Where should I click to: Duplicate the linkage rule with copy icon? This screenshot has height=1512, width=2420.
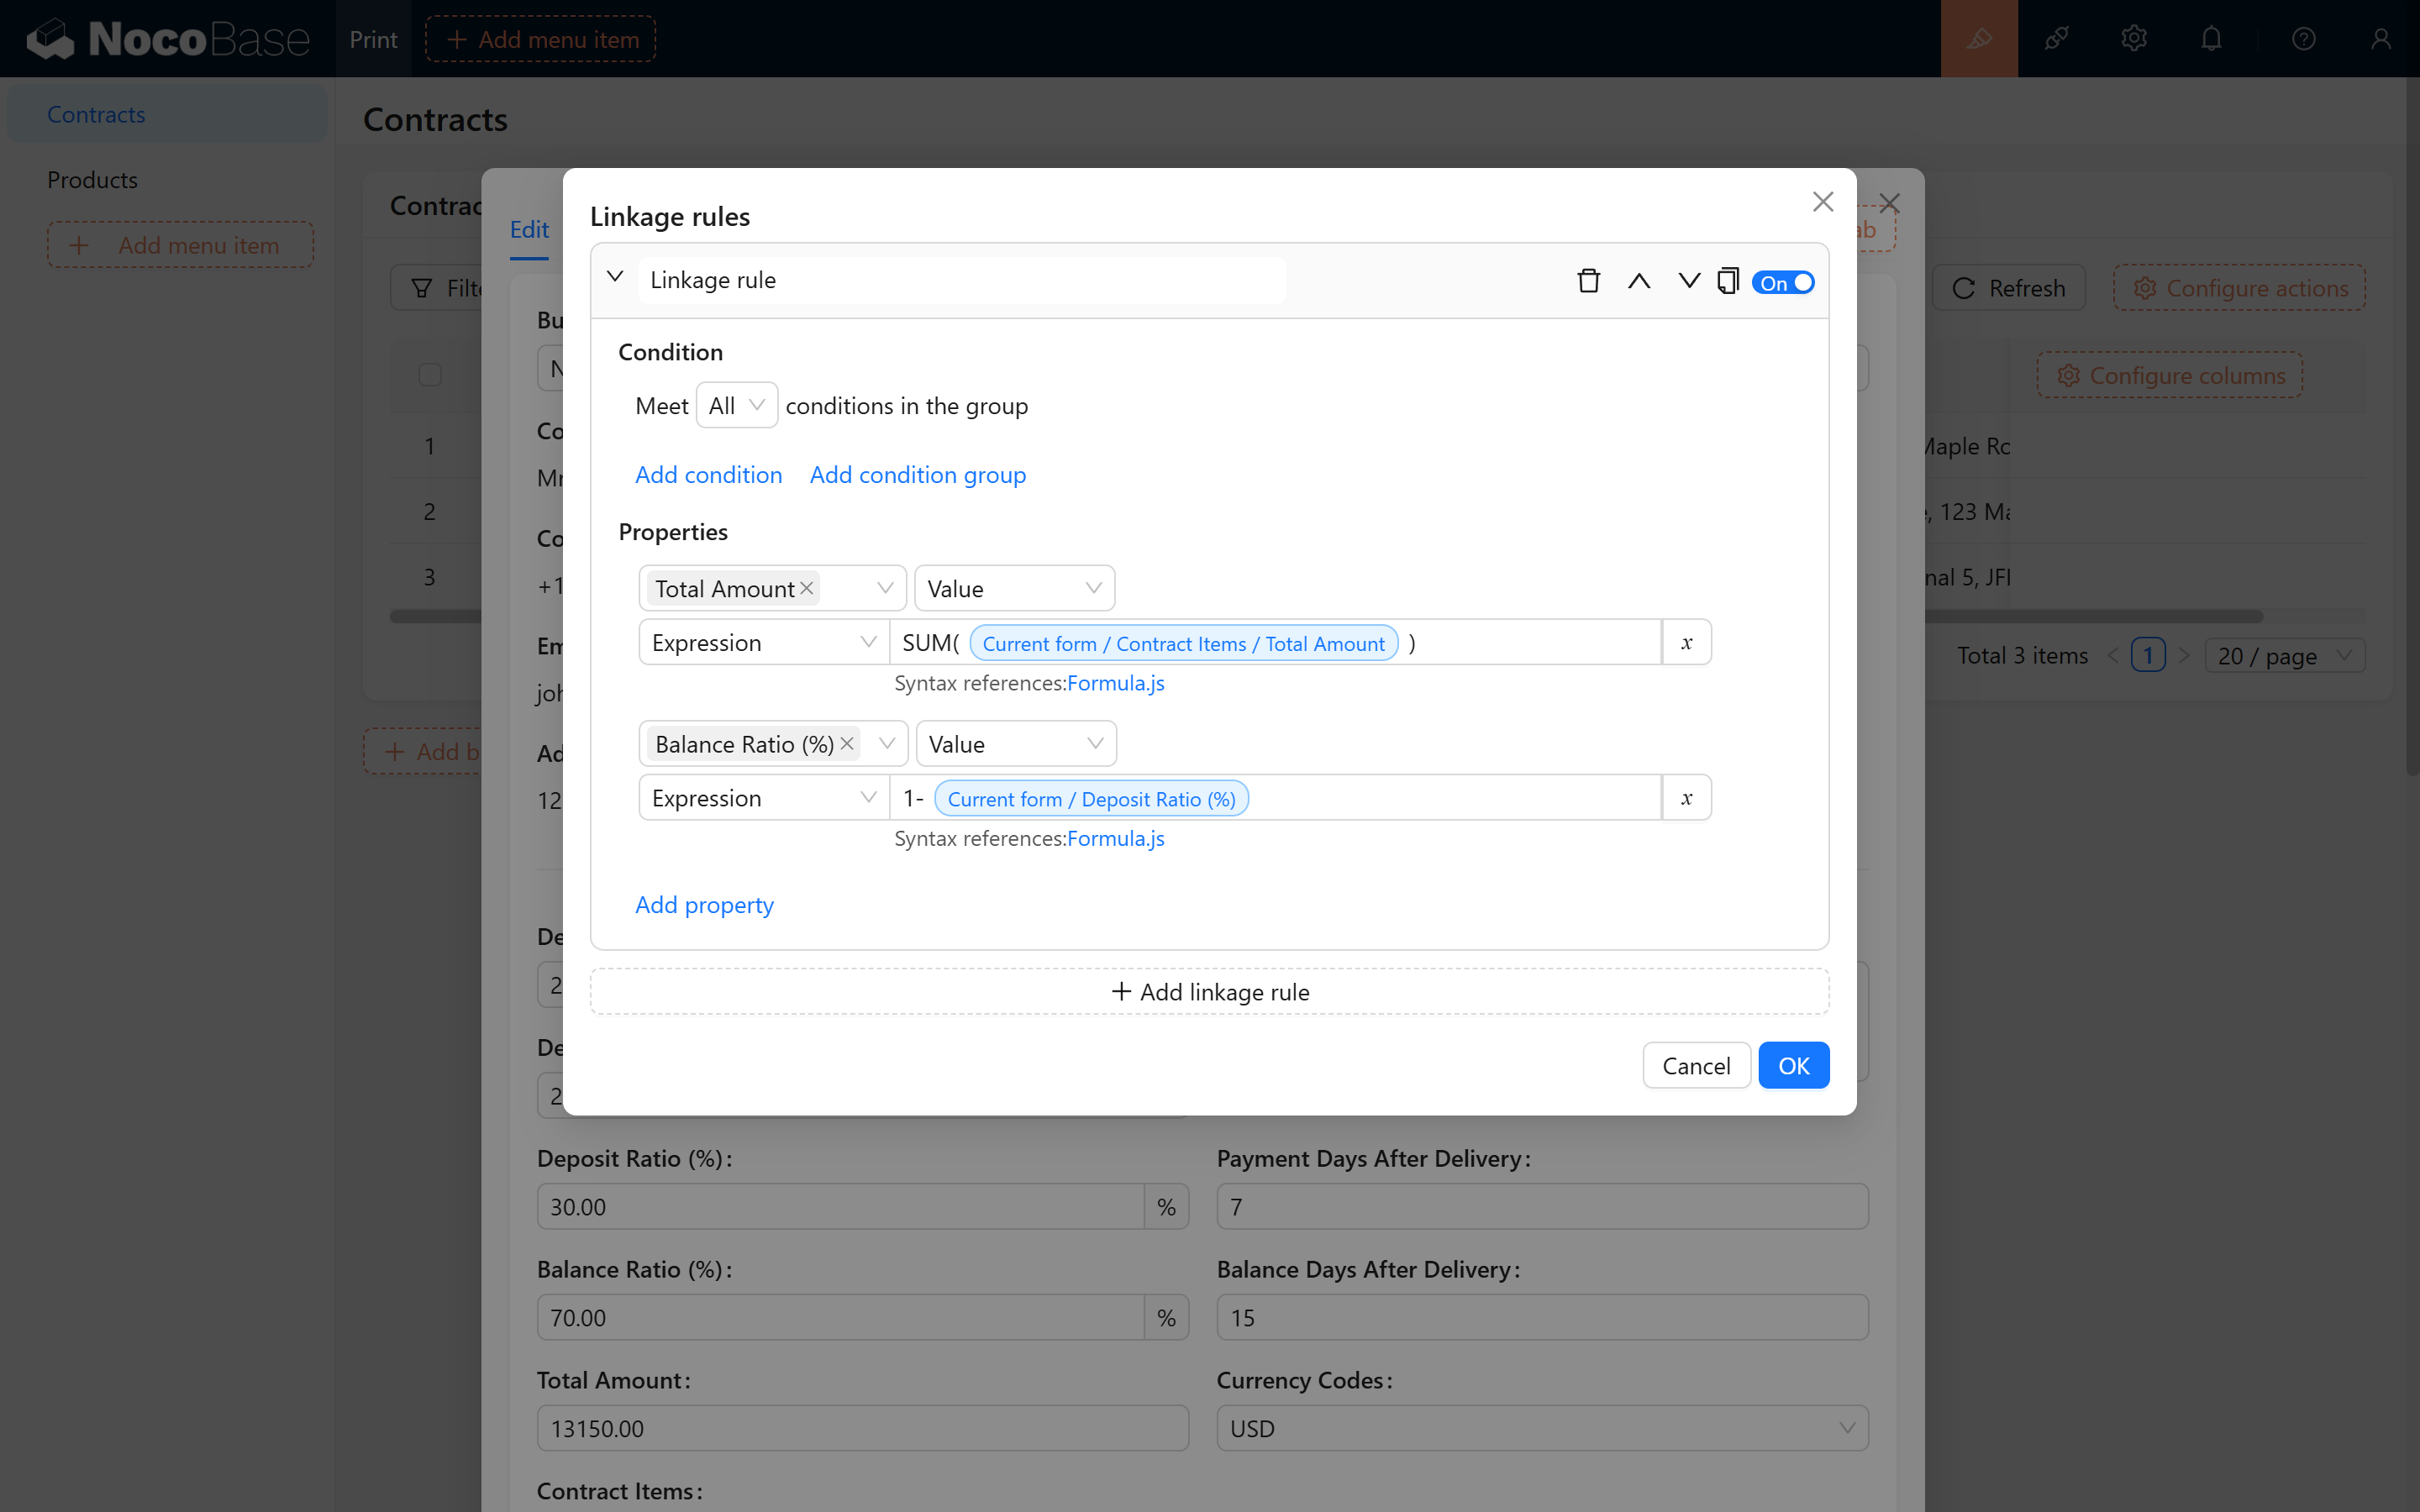tap(1727, 281)
